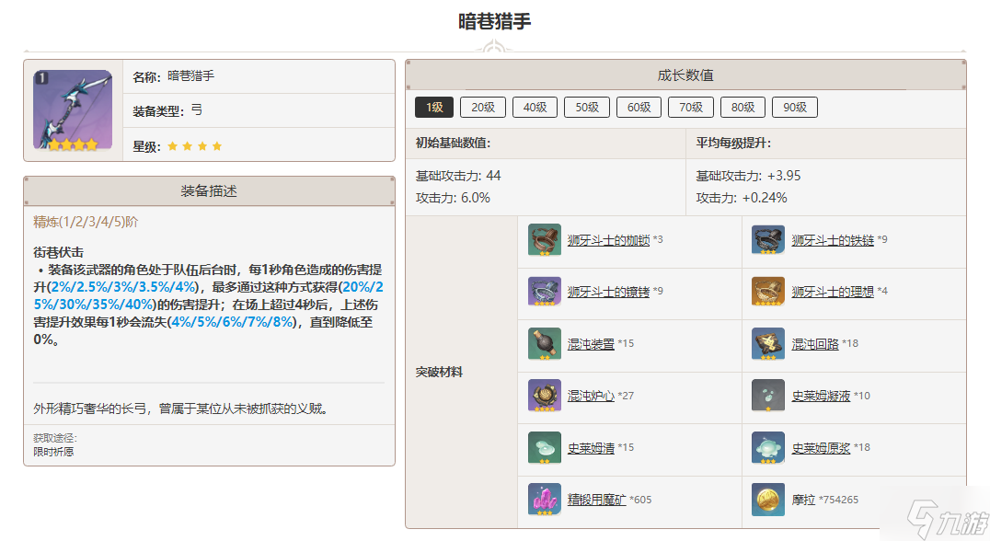Screen dimensions: 990x541
Task: Click the 暗巷猎手 bow weapon thumbnail
Action: 73,110
